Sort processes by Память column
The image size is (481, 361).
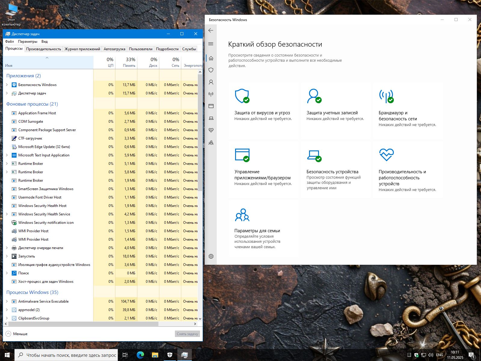pyautogui.click(x=126, y=62)
